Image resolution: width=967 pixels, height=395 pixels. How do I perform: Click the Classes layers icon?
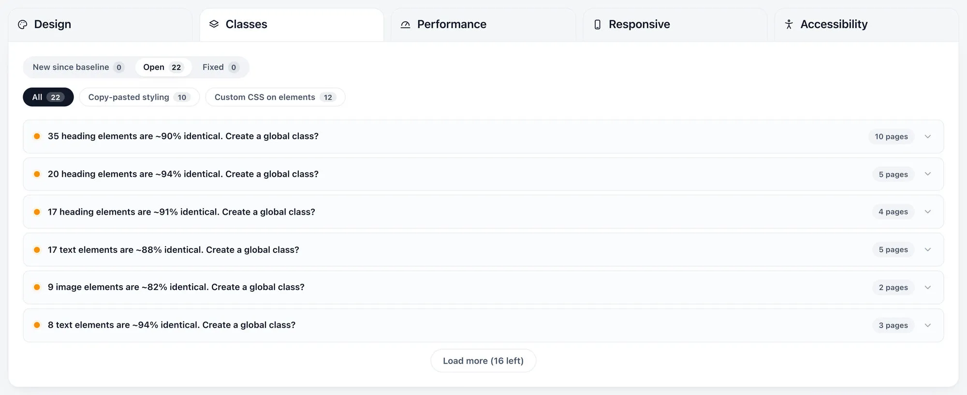point(214,24)
